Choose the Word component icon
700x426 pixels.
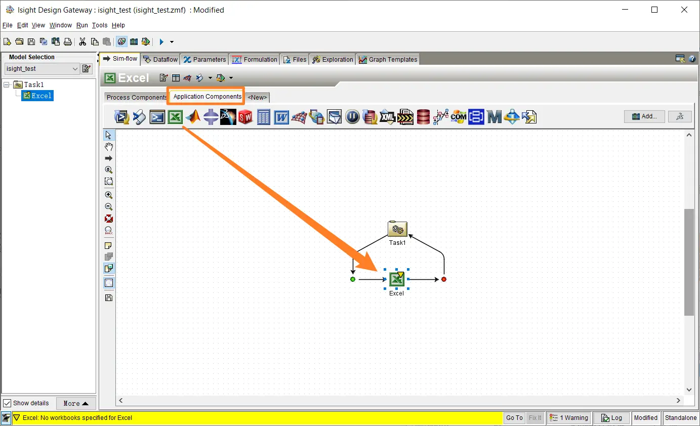click(281, 117)
